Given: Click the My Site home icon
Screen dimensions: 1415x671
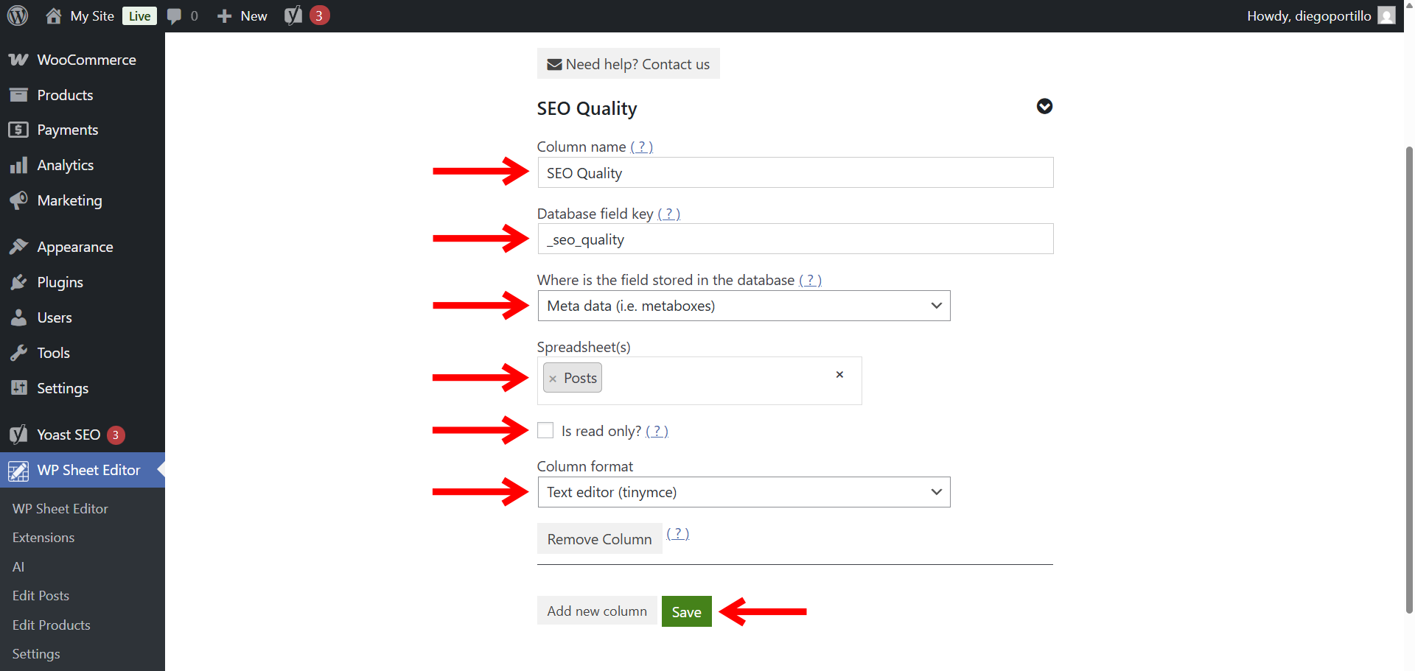Looking at the screenshot, I should (x=54, y=16).
